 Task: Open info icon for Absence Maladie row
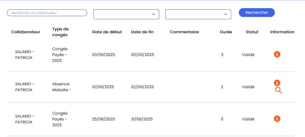coord(277,83)
